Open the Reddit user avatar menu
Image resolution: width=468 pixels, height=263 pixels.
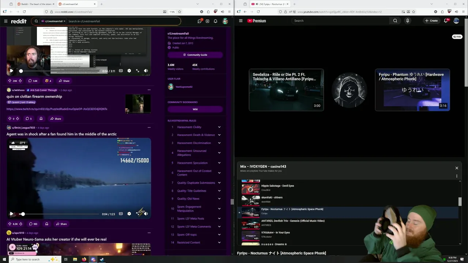point(225,21)
